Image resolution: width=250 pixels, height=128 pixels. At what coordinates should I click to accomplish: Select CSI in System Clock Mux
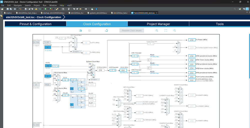click(x=93, y=68)
